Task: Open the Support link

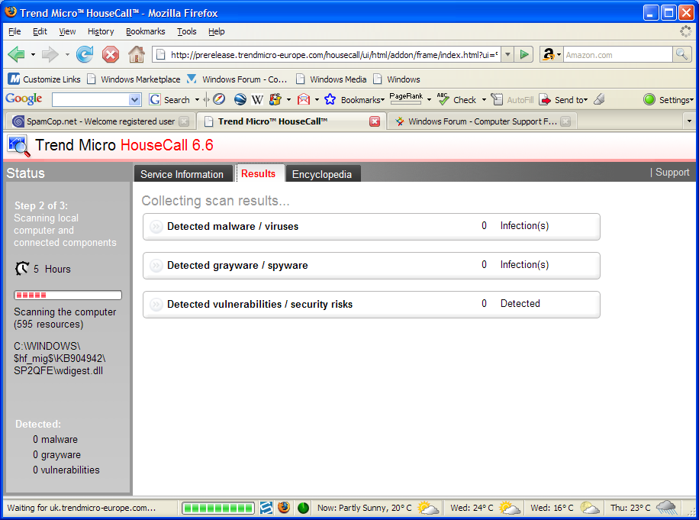Action: (672, 172)
